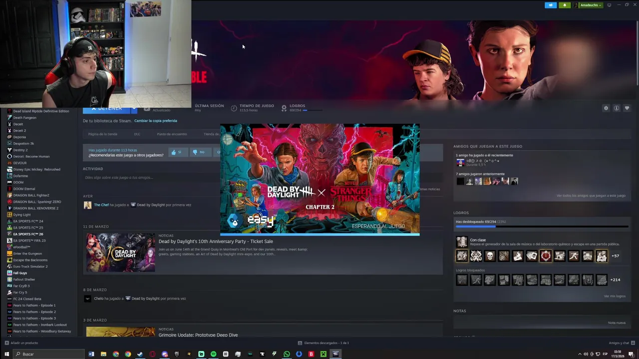Select Far Cry® 5 in library

pyautogui.click(x=20, y=293)
